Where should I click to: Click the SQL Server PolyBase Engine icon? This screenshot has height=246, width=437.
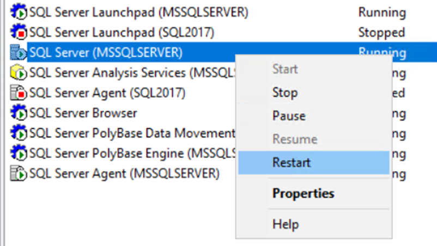pyautogui.click(x=19, y=154)
